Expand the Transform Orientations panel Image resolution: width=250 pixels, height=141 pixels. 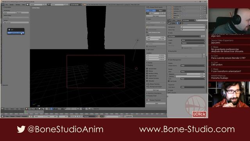(x=154, y=93)
